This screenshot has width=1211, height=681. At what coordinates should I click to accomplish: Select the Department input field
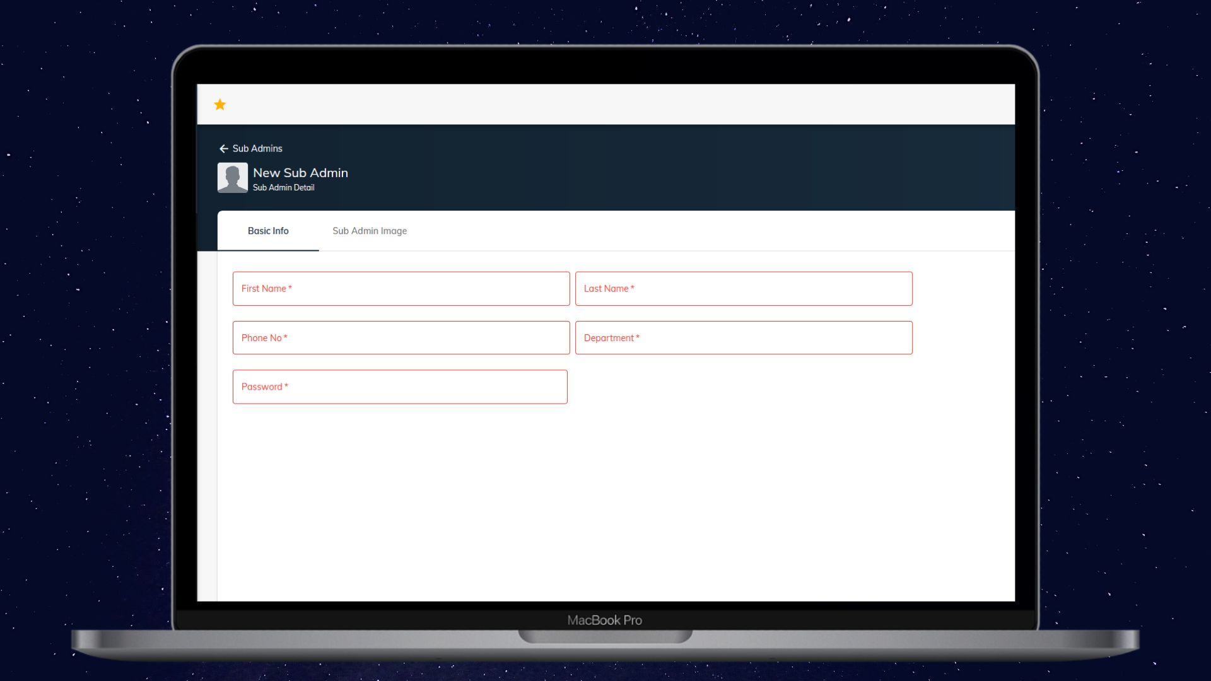(744, 338)
